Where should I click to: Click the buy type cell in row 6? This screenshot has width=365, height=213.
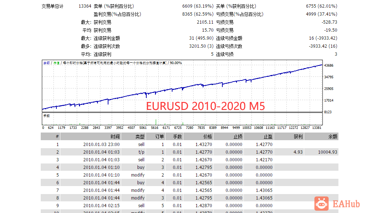coord(141,183)
